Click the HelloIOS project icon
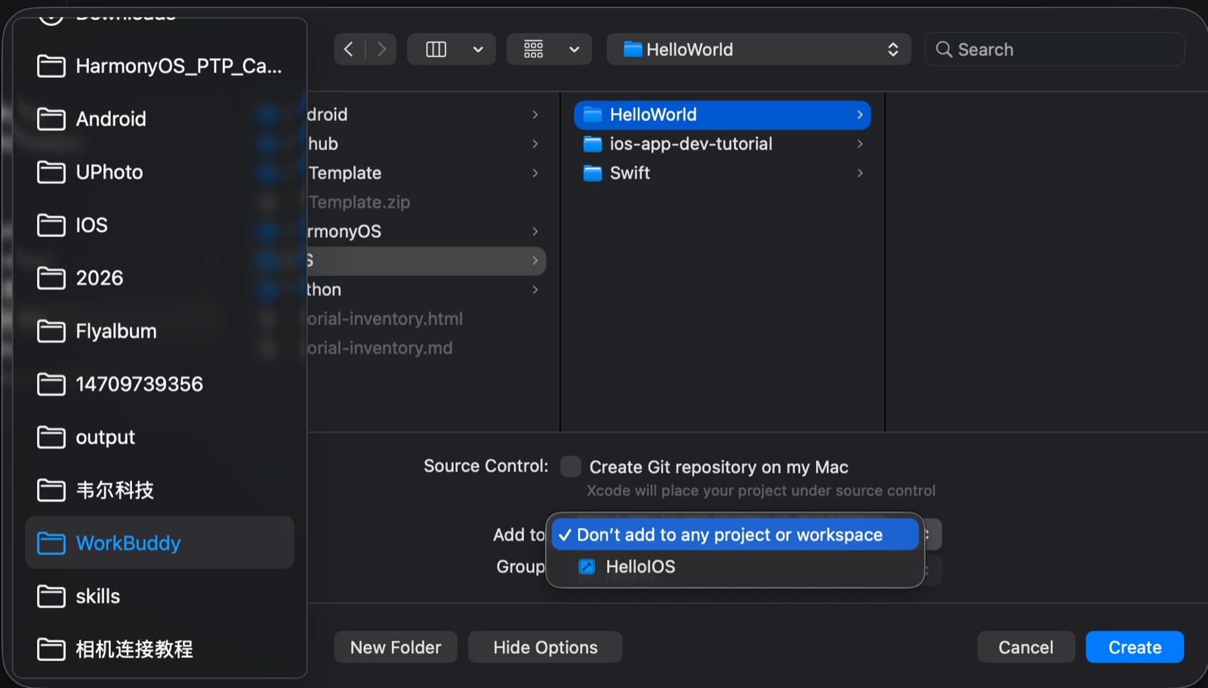This screenshot has width=1208, height=688. coord(587,567)
